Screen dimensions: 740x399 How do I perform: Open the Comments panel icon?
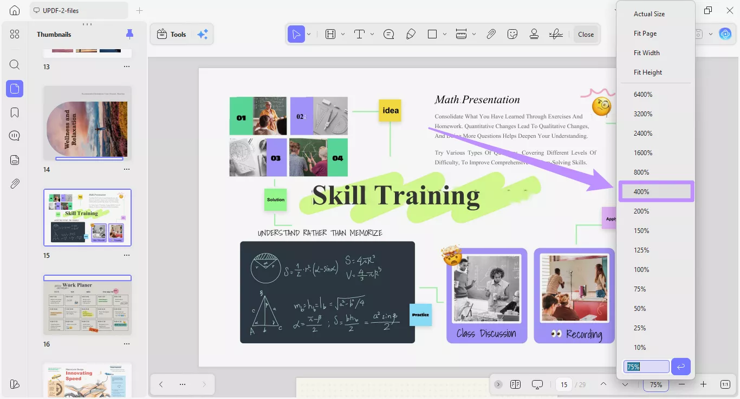(15, 136)
